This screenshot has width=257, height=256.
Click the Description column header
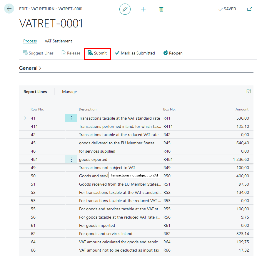point(88,109)
